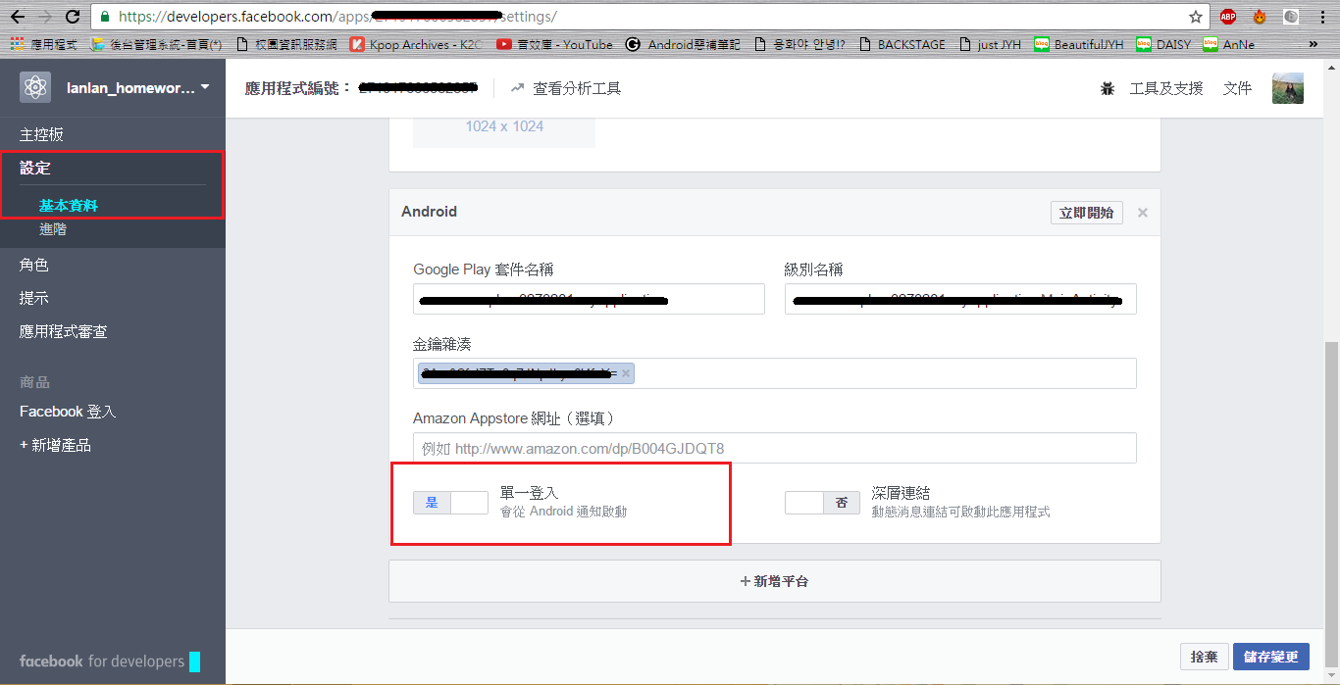1340x685 pixels.
Task: Open Facebook 登入 product settings
Action: pos(68,412)
